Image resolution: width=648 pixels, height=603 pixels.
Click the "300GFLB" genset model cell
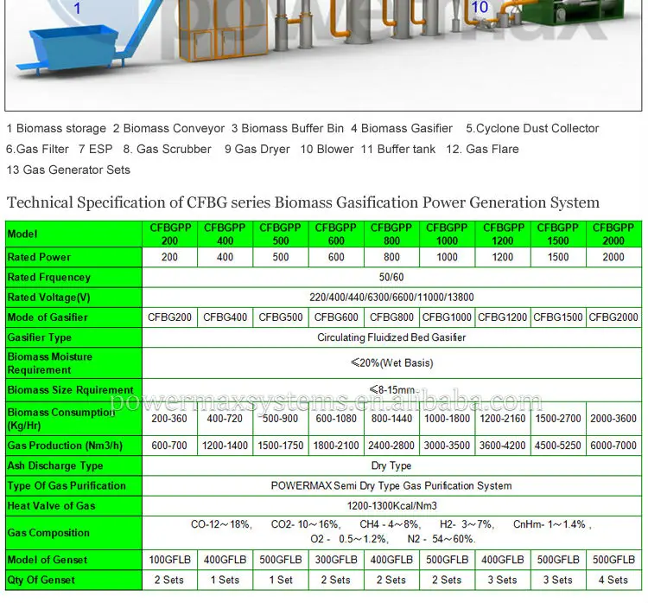click(x=336, y=560)
